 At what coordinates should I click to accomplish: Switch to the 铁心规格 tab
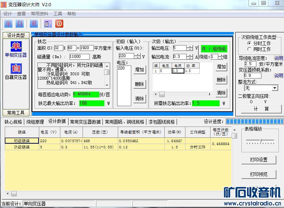pos(13,122)
